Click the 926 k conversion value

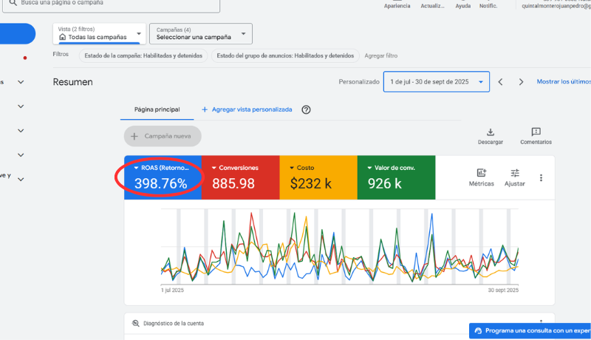tap(385, 183)
